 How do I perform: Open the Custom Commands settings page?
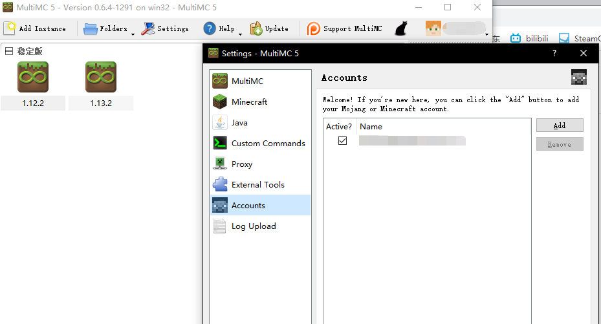261,143
